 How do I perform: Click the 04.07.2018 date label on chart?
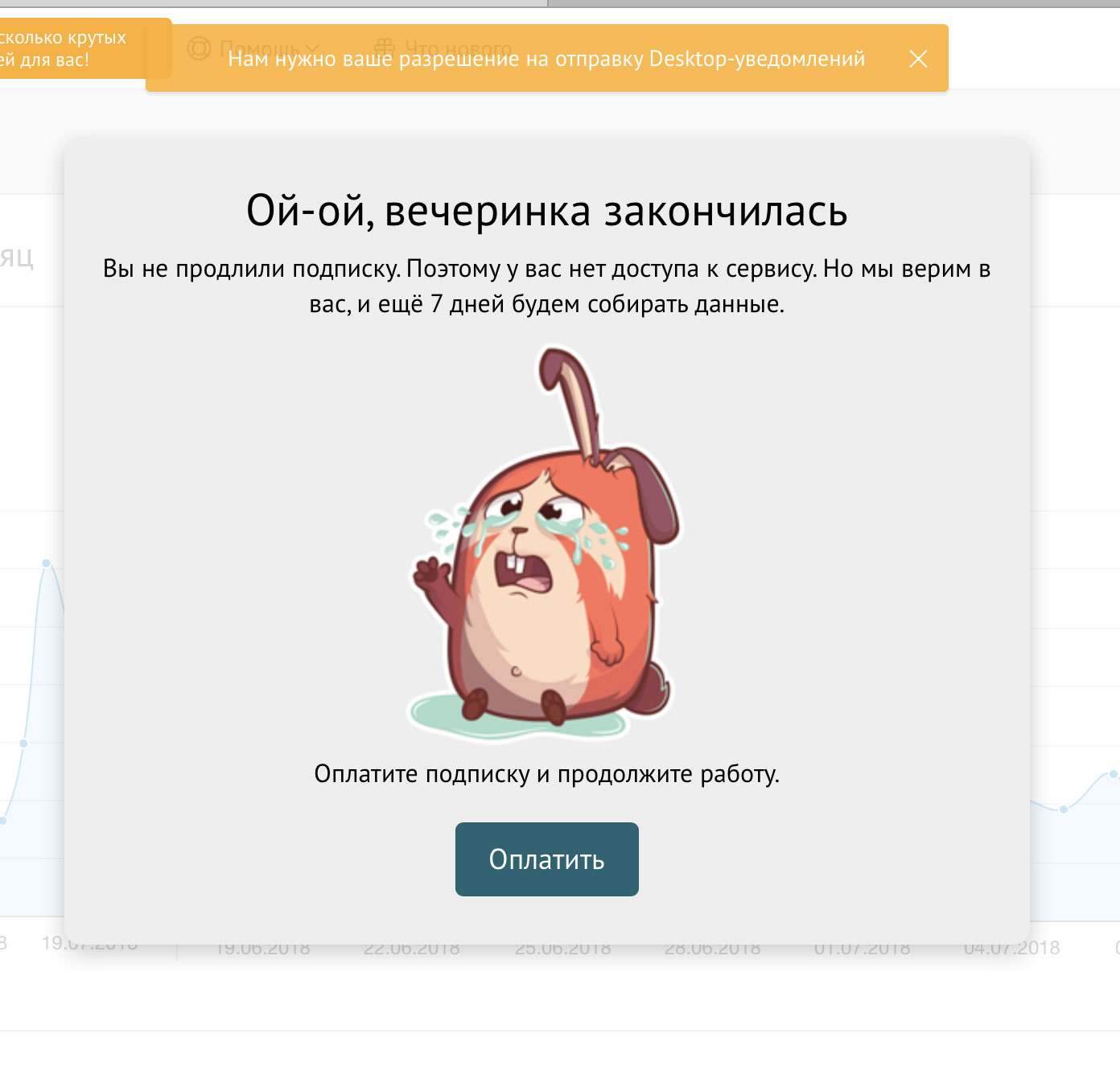coord(1012,949)
